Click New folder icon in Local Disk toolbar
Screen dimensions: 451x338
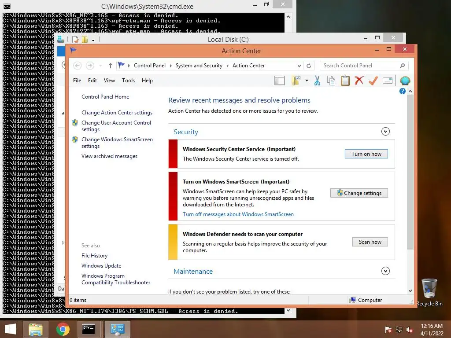(x=85, y=39)
